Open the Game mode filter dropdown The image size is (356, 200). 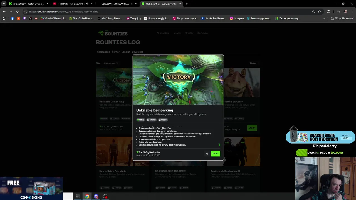coord(111,63)
